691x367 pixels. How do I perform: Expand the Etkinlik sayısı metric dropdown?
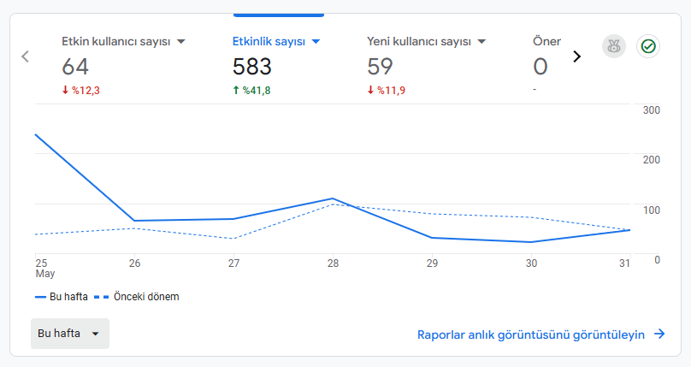point(316,42)
